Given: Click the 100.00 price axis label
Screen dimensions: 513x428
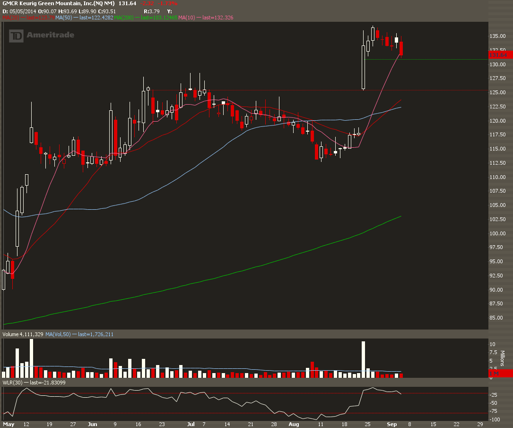Looking at the screenshot, I should pos(497,233).
